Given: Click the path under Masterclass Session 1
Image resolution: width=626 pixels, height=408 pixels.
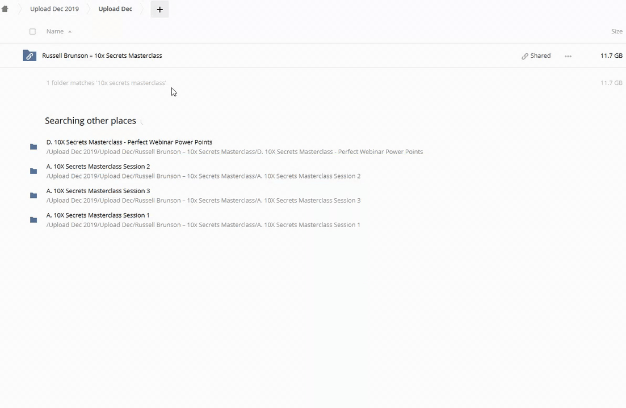Looking at the screenshot, I should 203,225.
